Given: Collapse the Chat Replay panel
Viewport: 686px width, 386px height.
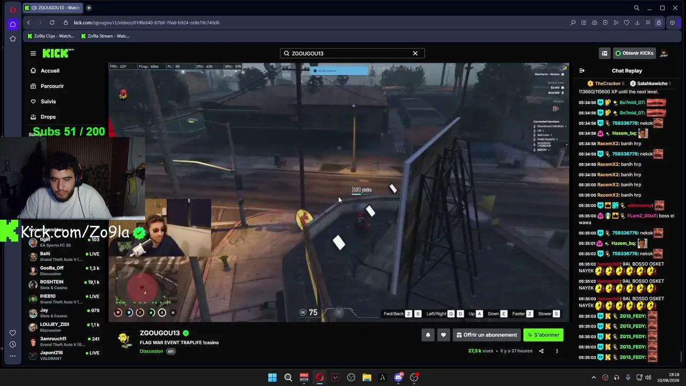Looking at the screenshot, I should coord(582,70).
